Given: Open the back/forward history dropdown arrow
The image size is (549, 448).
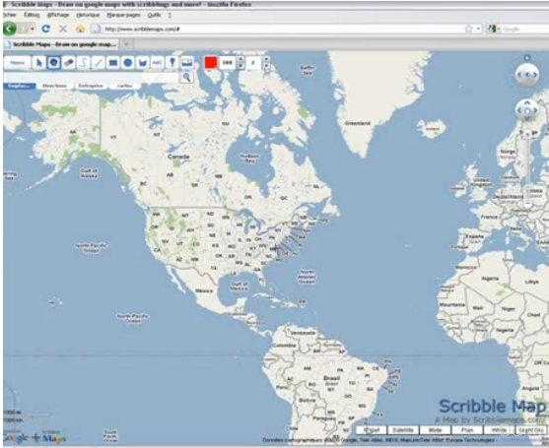Looking at the screenshot, I should pyautogui.click(x=33, y=29).
